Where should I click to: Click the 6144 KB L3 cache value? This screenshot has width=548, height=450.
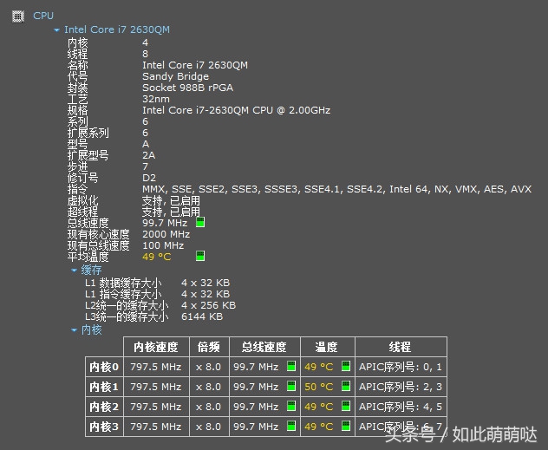click(x=202, y=316)
